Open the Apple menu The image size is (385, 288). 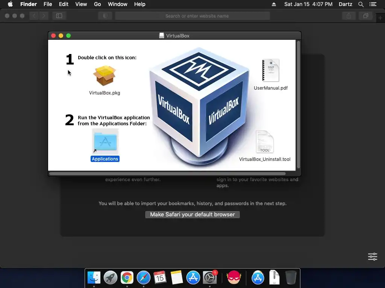pyautogui.click(x=10, y=4)
